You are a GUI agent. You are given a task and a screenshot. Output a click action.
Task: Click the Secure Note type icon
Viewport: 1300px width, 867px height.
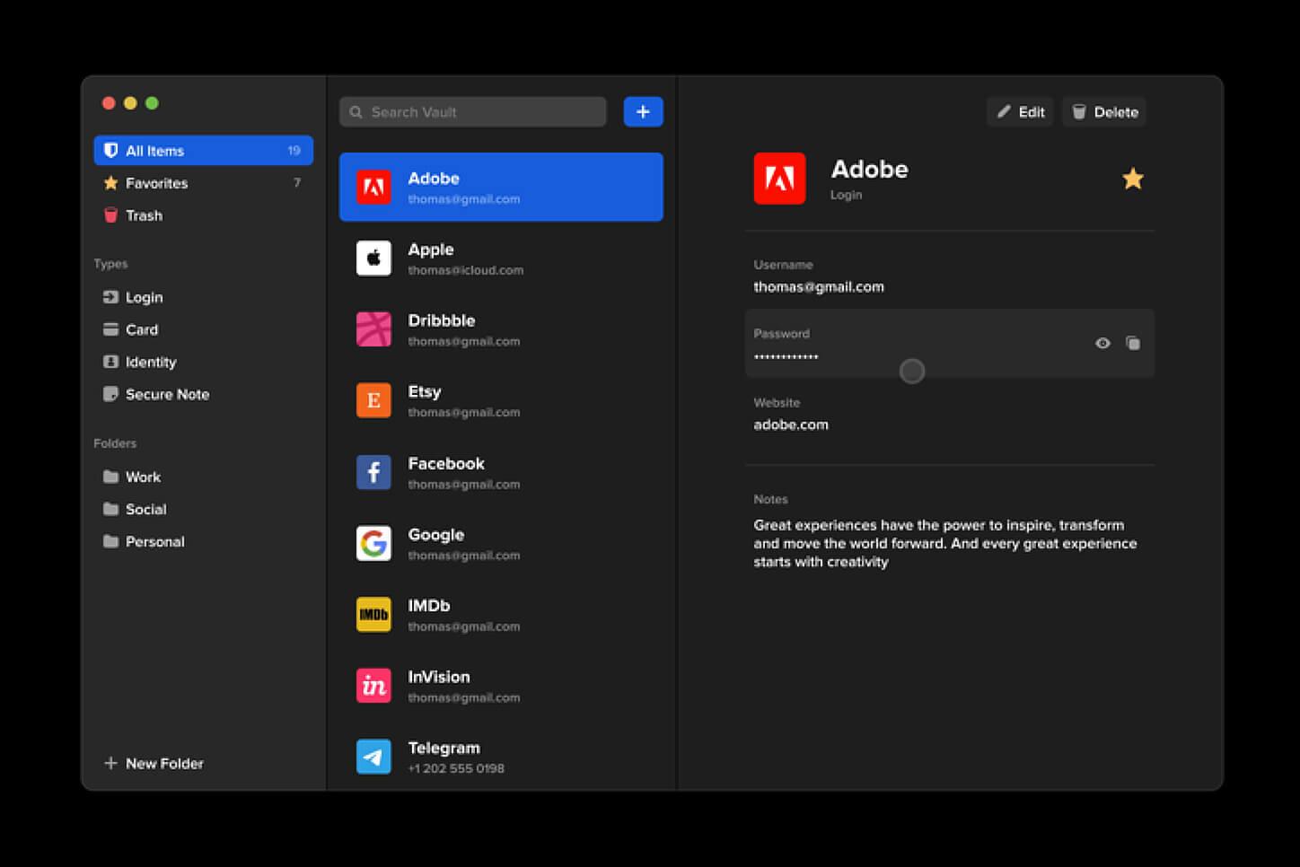110,394
